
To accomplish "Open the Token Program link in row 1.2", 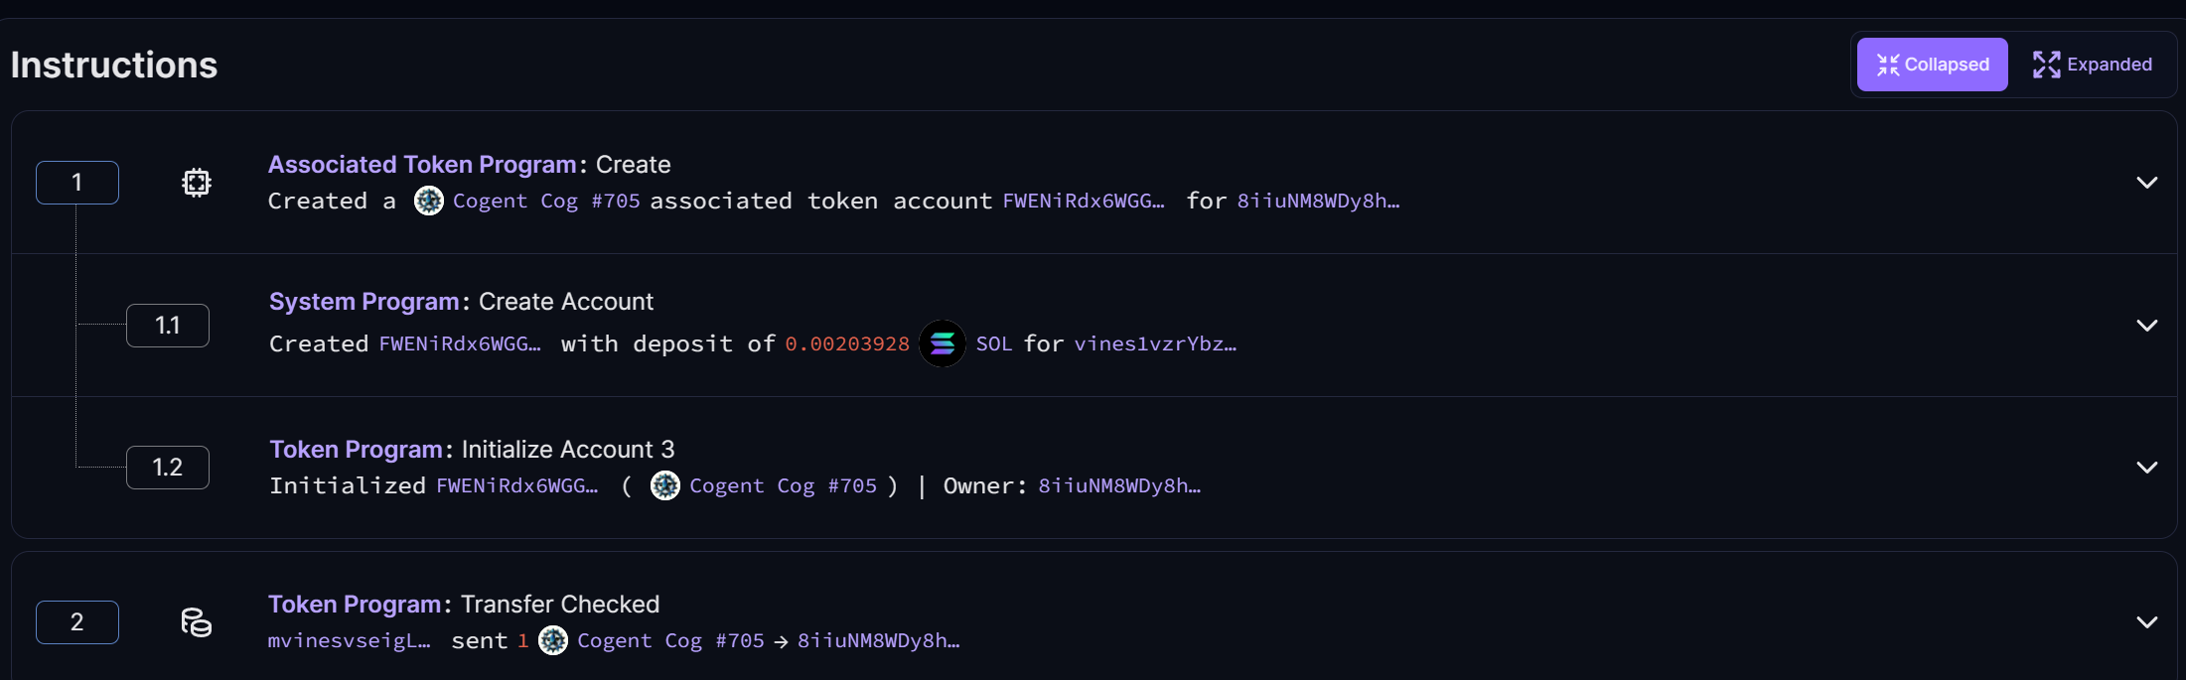I will click(356, 450).
